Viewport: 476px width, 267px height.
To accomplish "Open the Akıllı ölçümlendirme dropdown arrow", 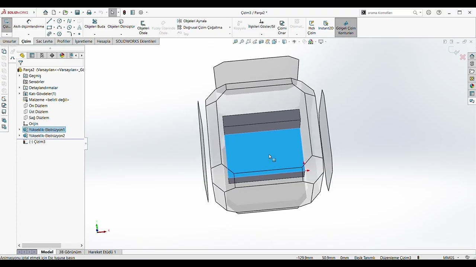I will (x=29, y=34).
